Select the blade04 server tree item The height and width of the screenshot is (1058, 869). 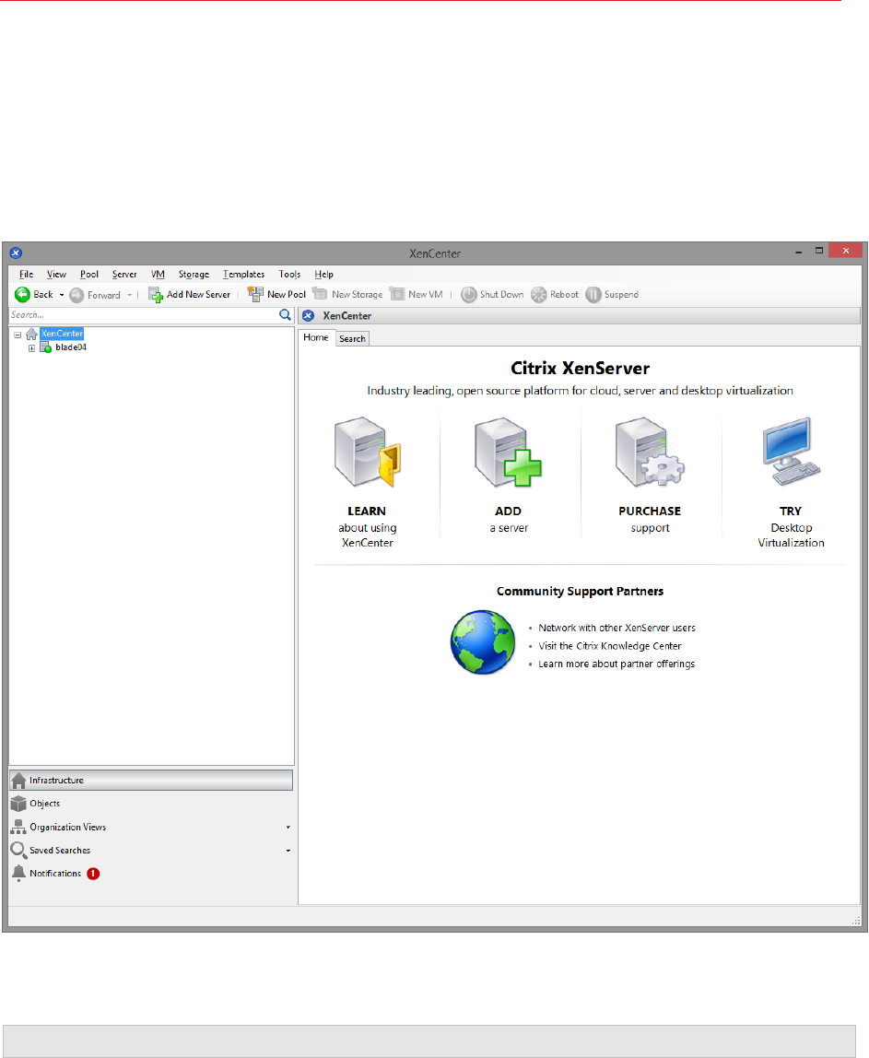(x=71, y=347)
